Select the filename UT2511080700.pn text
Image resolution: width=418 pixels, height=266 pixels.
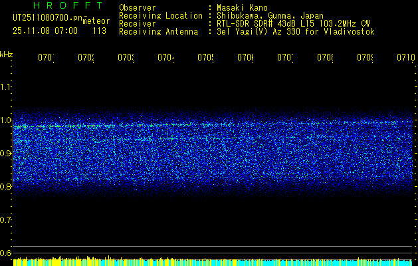(47, 18)
